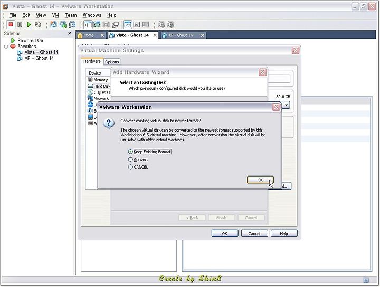380x287 pixels.
Task: Open the Team menu
Action: tap(71, 15)
